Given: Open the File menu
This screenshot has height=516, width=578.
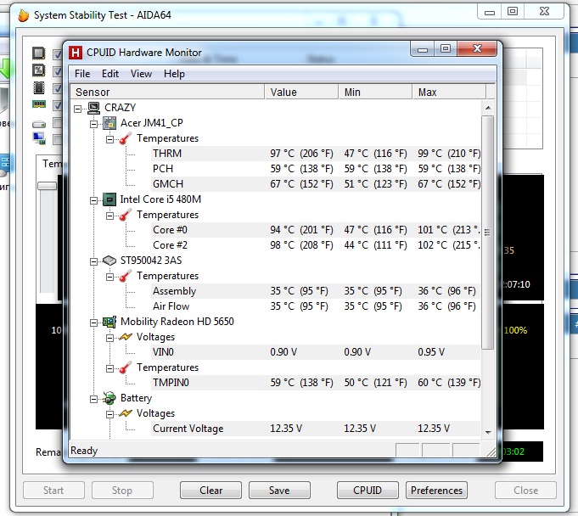Looking at the screenshot, I should tap(82, 74).
